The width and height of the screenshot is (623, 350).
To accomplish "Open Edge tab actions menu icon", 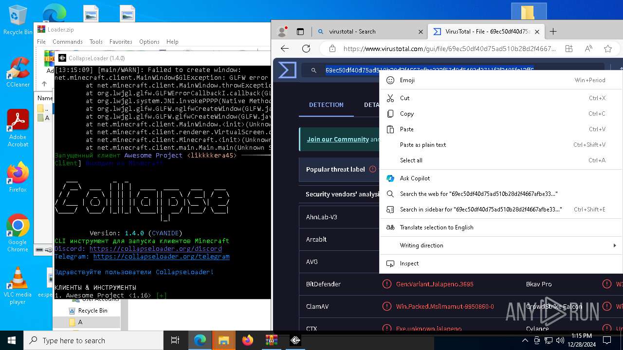I will point(300,32).
